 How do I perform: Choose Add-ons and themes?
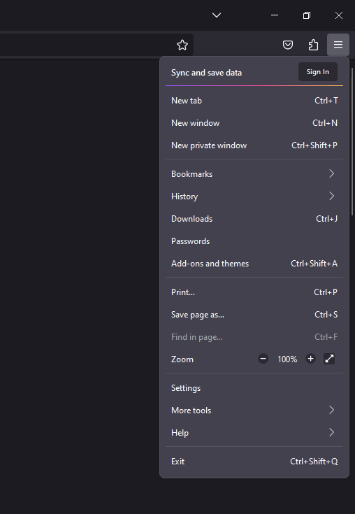[254, 263]
